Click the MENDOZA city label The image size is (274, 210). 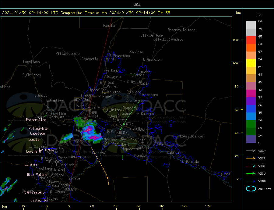(81, 100)
